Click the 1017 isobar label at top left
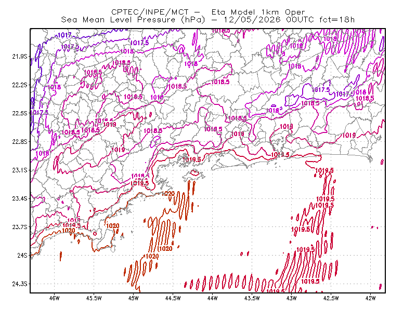The height and width of the screenshot is (321, 416). (64, 35)
